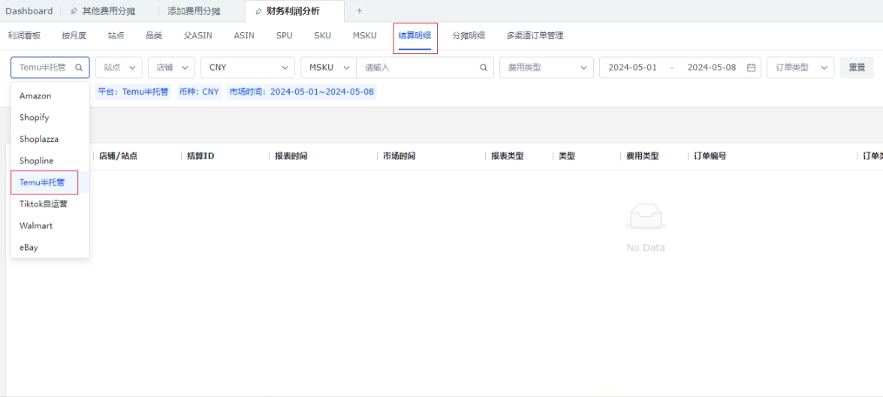
Task: Click the No Data text
Action: tap(646, 248)
